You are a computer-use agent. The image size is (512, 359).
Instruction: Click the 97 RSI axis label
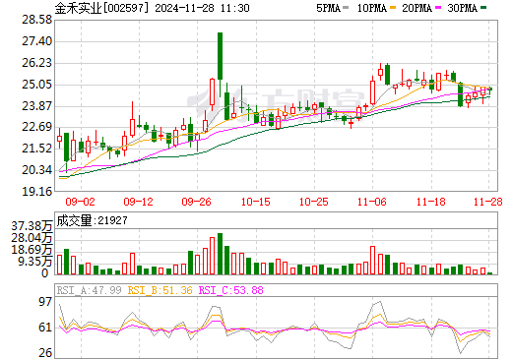pos(45,302)
